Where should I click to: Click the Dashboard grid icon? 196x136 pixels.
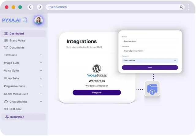pos(6,34)
